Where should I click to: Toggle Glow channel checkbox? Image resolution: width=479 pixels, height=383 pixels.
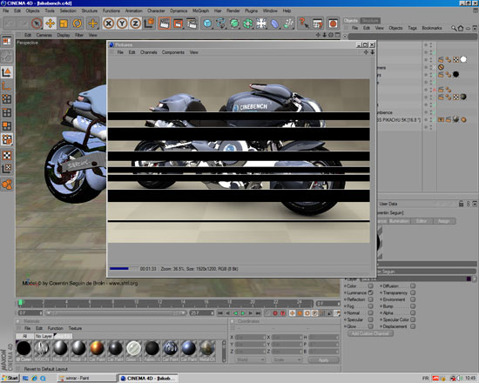(370, 326)
